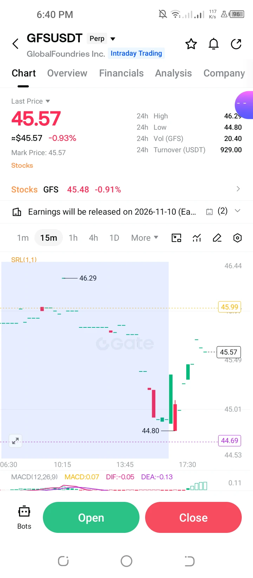Expand chart to fullscreen
The height and width of the screenshot is (578, 253).
coord(15,441)
